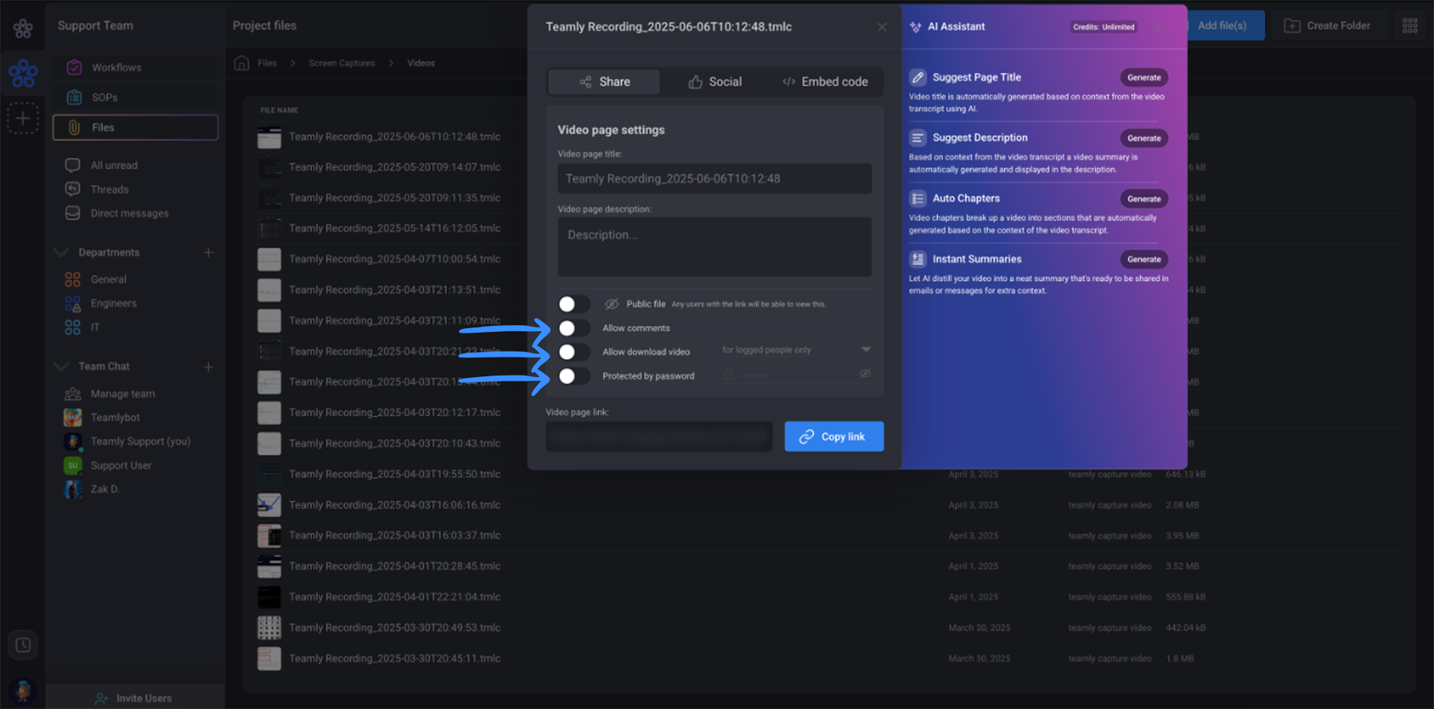Open Manage team

pos(123,394)
